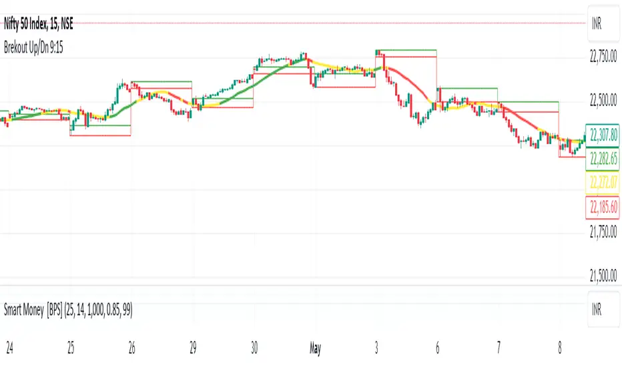Open the INR currency selector on the main price scale
The width and height of the screenshot is (622, 367).
600,23
